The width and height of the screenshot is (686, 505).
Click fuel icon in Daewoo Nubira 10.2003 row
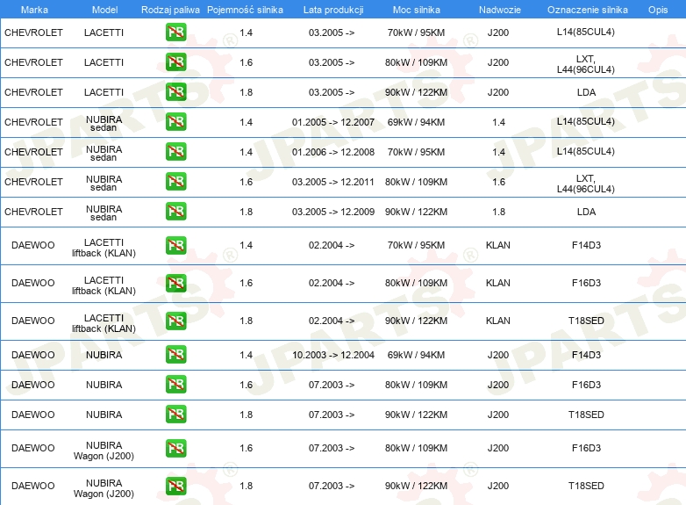click(x=175, y=355)
